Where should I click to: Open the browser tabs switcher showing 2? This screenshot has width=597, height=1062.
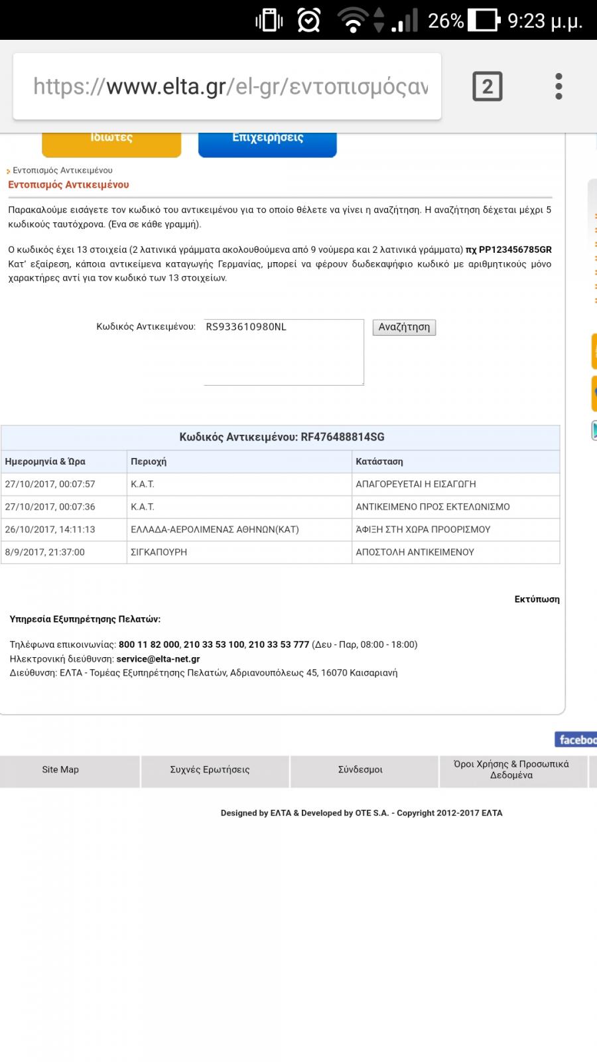(488, 86)
